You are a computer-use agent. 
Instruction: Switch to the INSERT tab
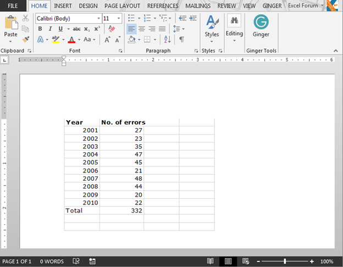tap(63, 6)
